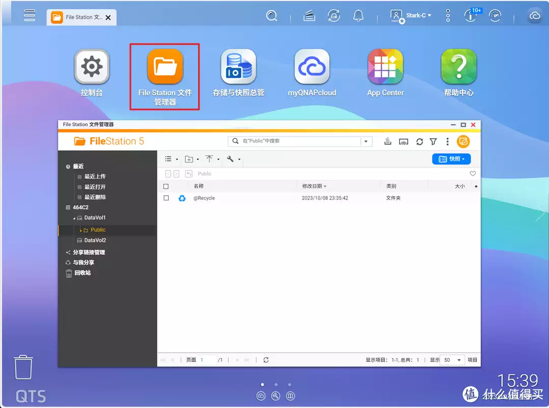Select 最近上传 in the sidebar

point(95,177)
